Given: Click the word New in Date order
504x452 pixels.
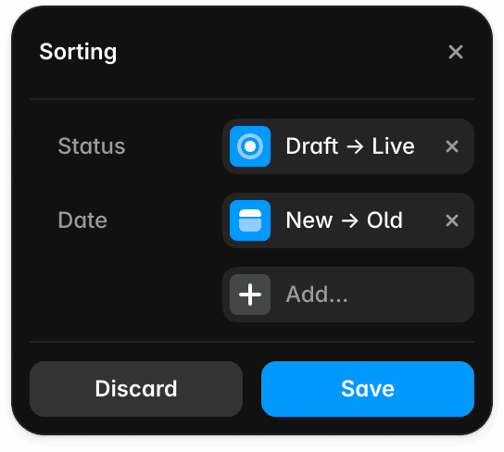Looking at the screenshot, I should tap(309, 220).
